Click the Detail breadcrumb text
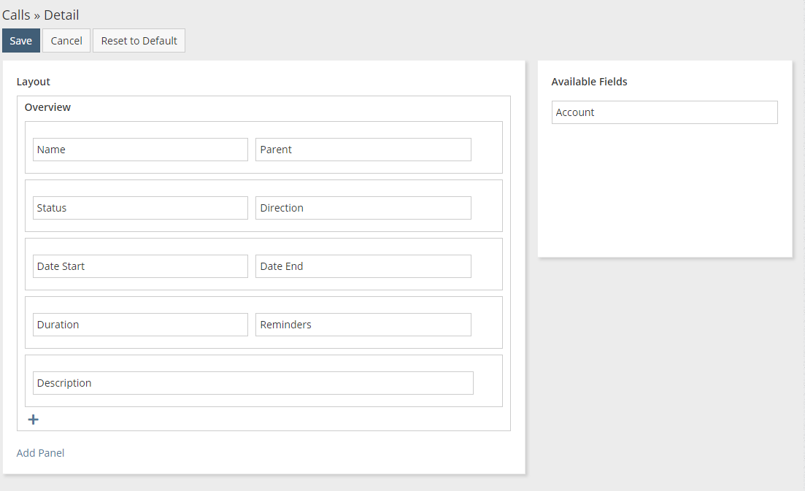Image resolution: width=805 pixels, height=491 pixels. [x=61, y=15]
